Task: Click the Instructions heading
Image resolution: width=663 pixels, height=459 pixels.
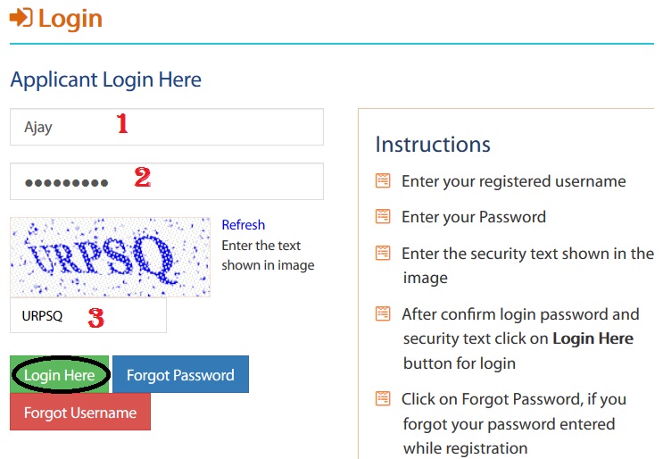Action: 433,145
